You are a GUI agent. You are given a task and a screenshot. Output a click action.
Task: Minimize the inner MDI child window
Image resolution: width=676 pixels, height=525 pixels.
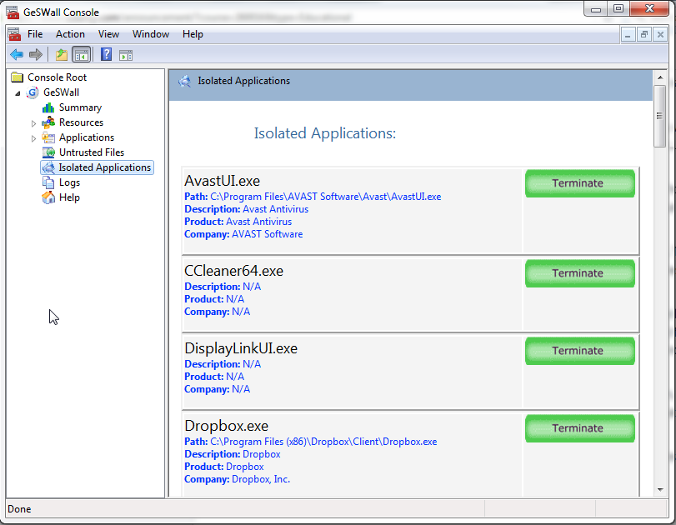(x=628, y=34)
